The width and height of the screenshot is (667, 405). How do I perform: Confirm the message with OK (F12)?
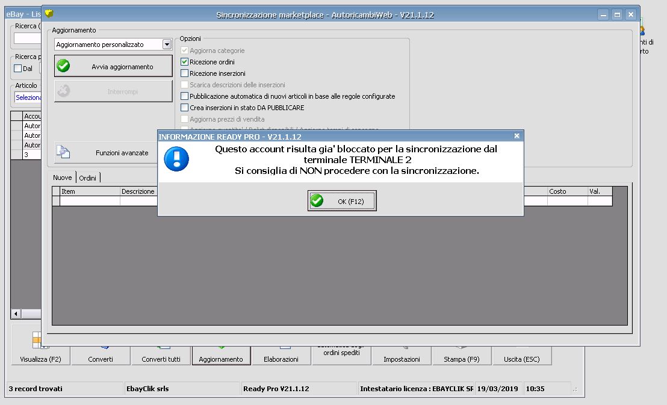(x=342, y=201)
